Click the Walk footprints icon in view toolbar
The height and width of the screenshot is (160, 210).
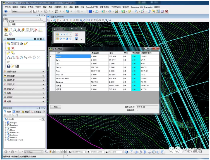point(88,20)
